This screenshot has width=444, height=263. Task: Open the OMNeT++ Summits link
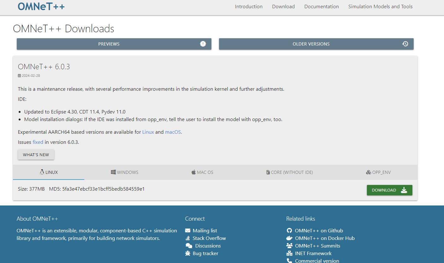[x=318, y=246]
